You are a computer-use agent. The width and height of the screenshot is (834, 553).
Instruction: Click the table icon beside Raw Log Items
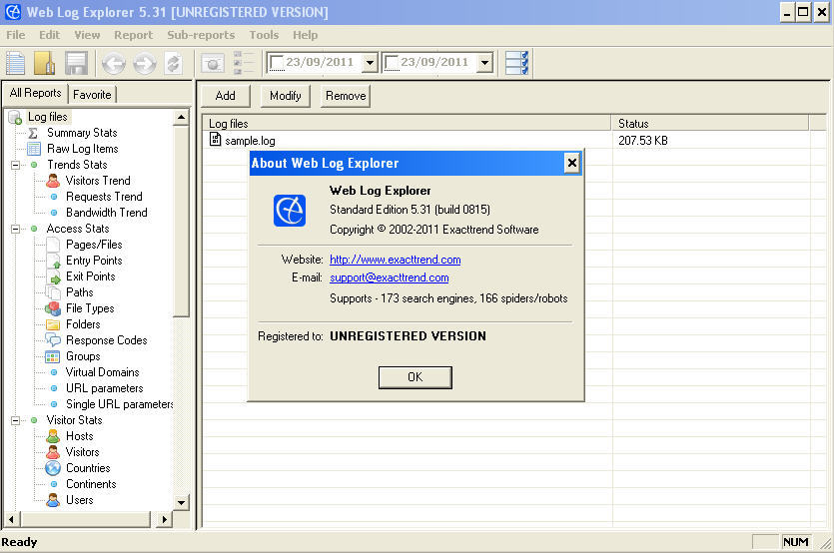(x=34, y=149)
